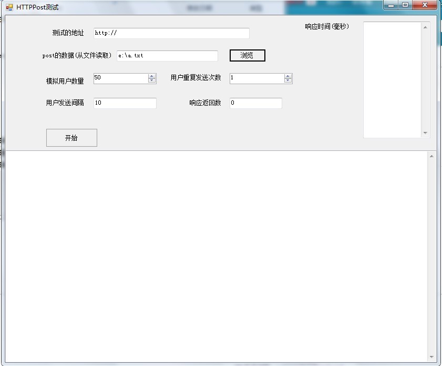
Task: Click inside the large output text area
Action: point(216,256)
